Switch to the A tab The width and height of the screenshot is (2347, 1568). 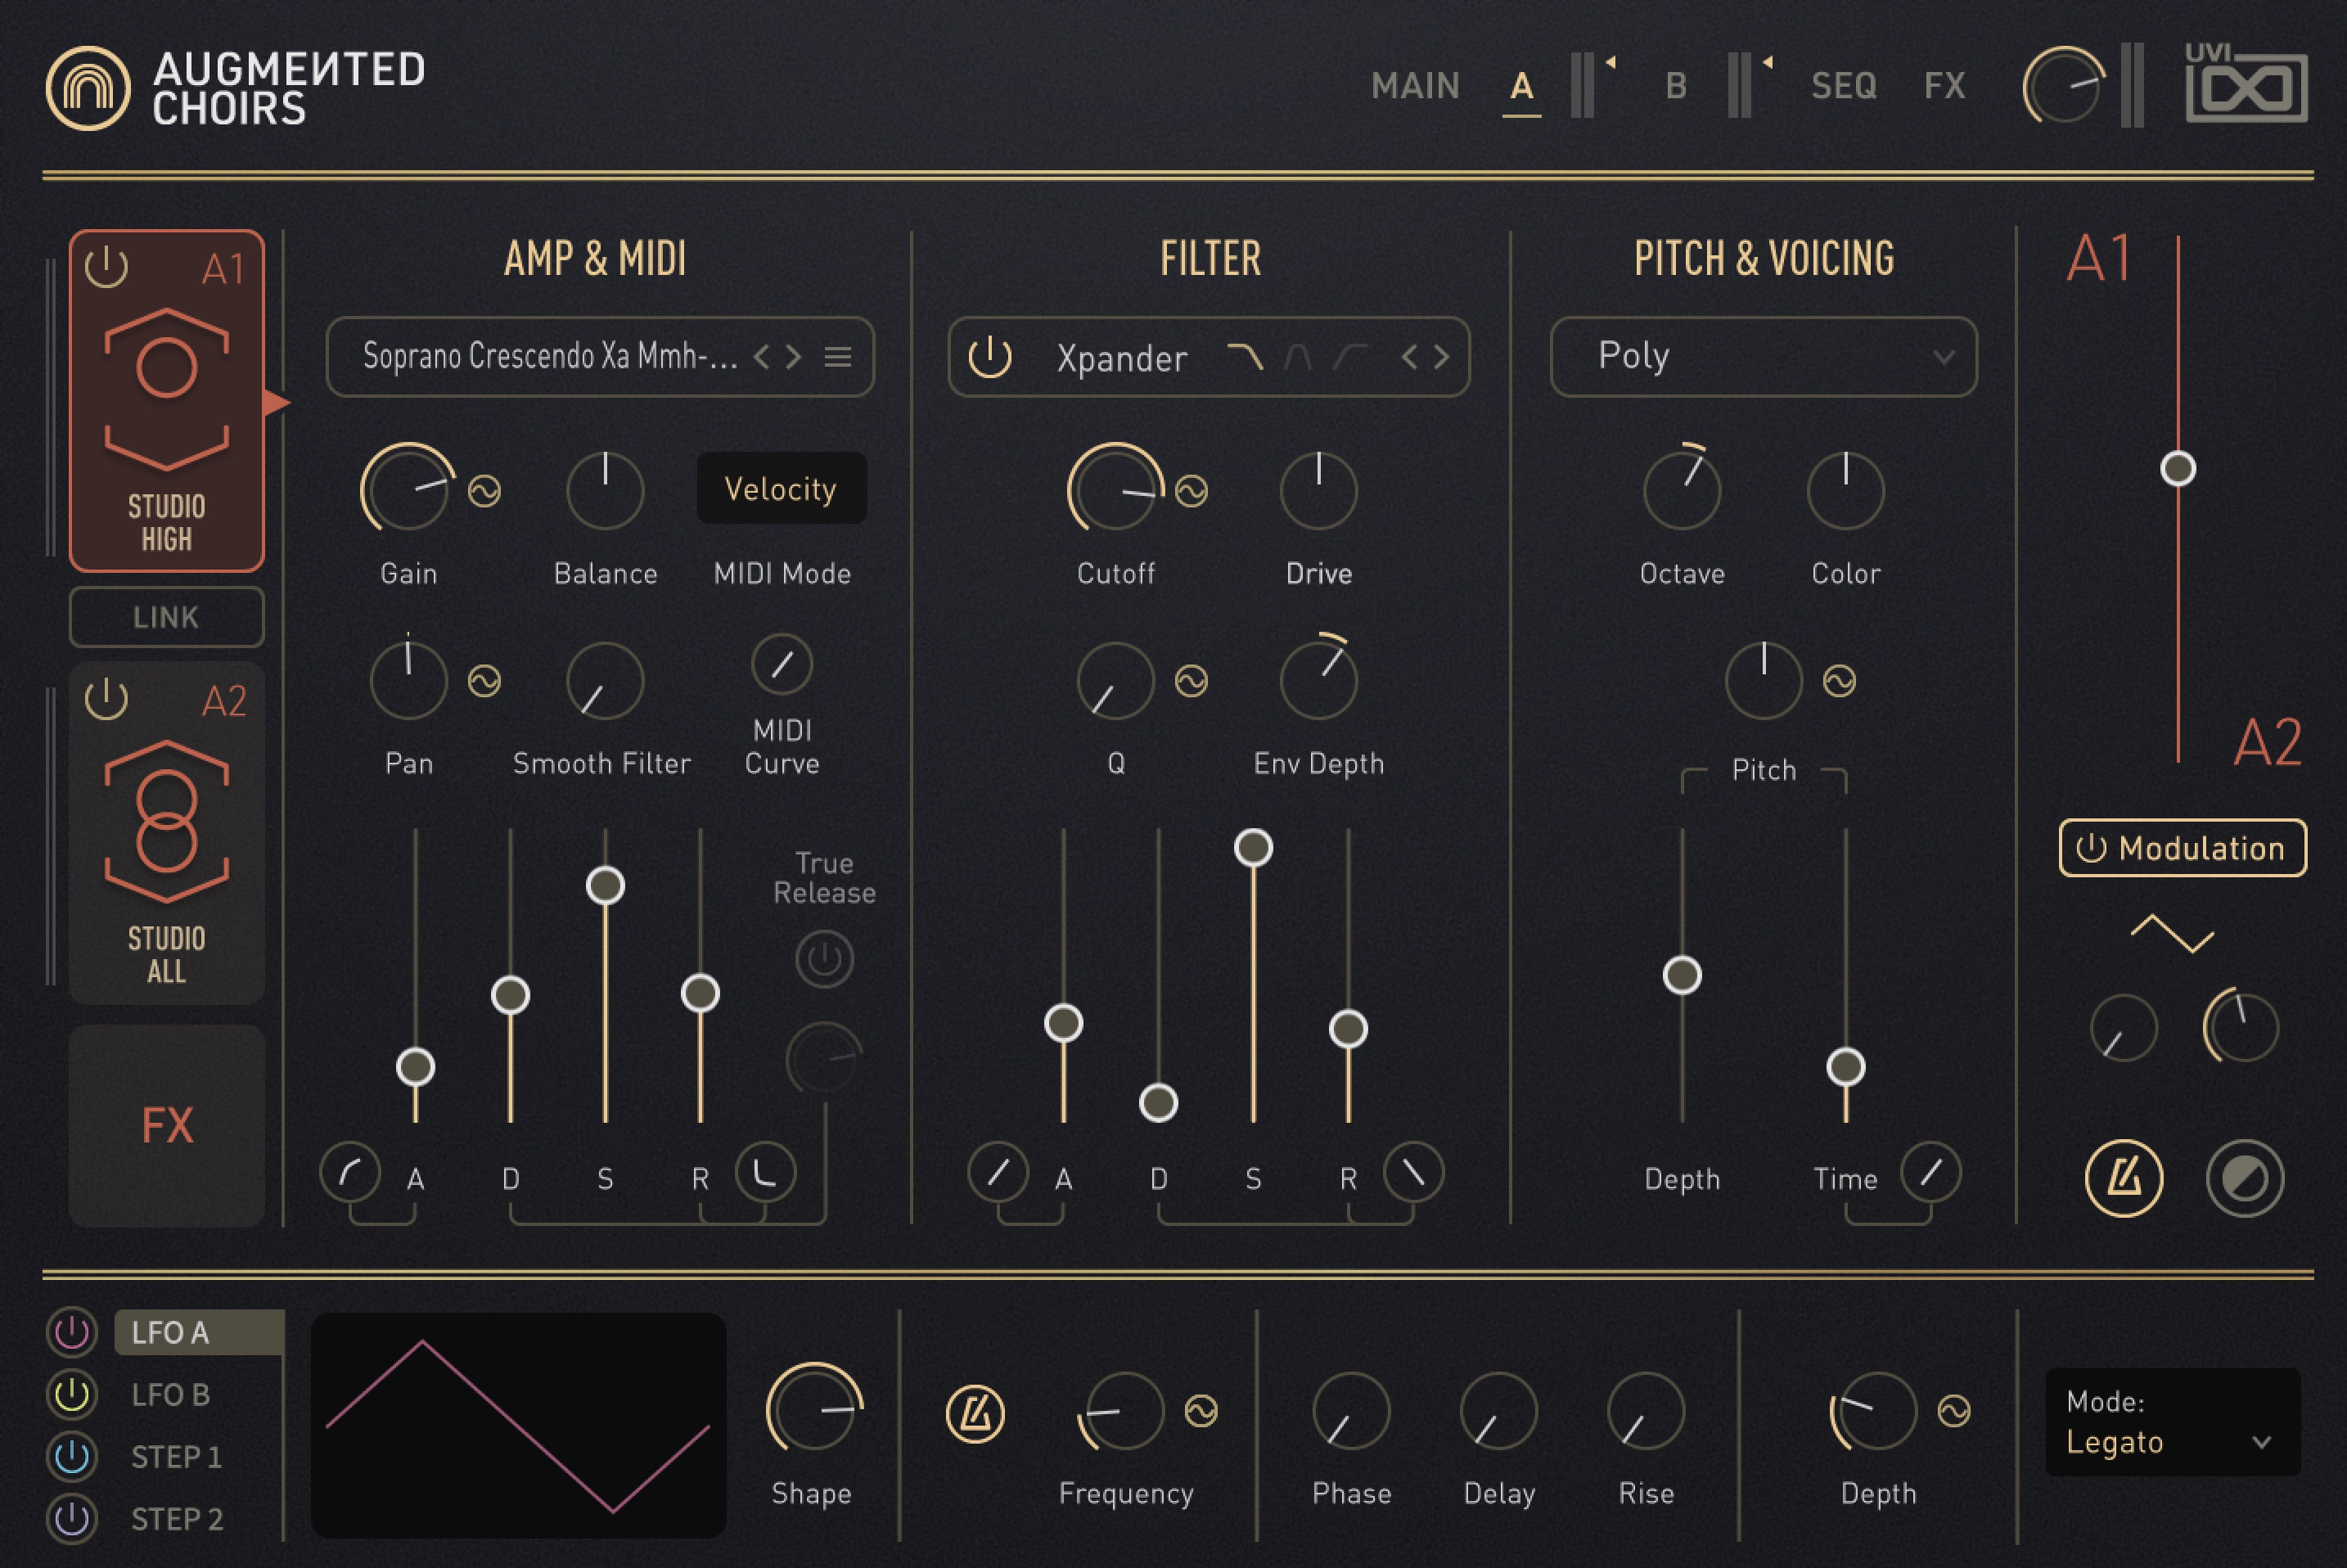[x=1521, y=86]
